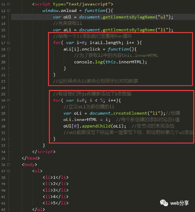Click line number 13 in the gutter
Viewport: 195px width, 212px height.
click(x=3, y=17)
